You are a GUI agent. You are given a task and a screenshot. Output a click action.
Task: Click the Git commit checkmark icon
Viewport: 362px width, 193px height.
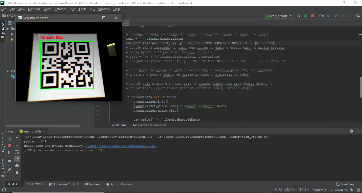(336, 16)
